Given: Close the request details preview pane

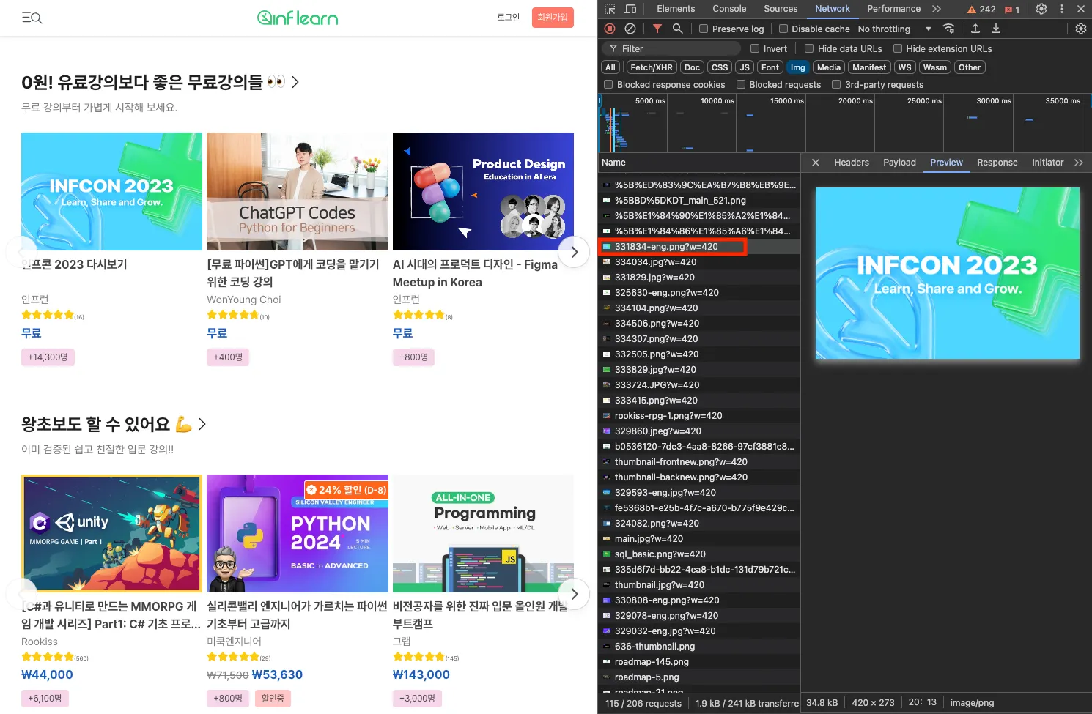Looking at the screenshot, I should [x=816, y=163].
